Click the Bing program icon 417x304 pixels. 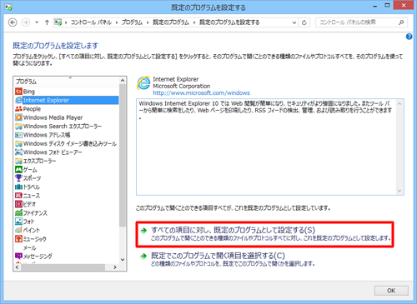pos(18,92)
